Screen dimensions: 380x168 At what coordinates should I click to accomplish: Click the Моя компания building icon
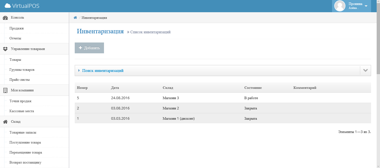(x=5, y=90)
